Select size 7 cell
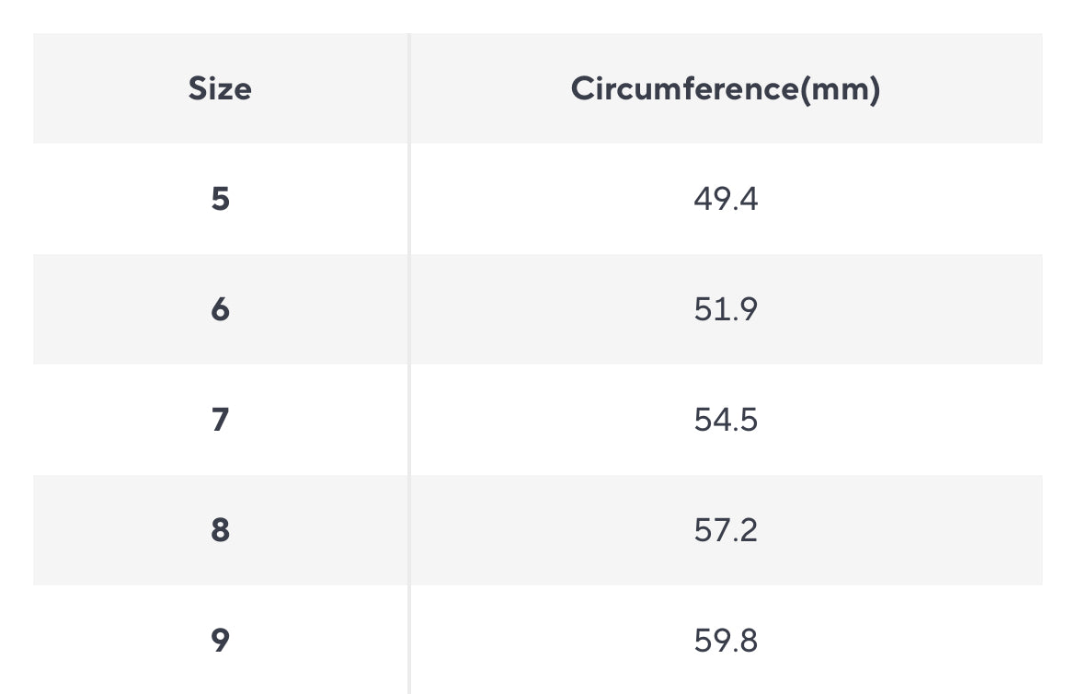 click(220, 420)
